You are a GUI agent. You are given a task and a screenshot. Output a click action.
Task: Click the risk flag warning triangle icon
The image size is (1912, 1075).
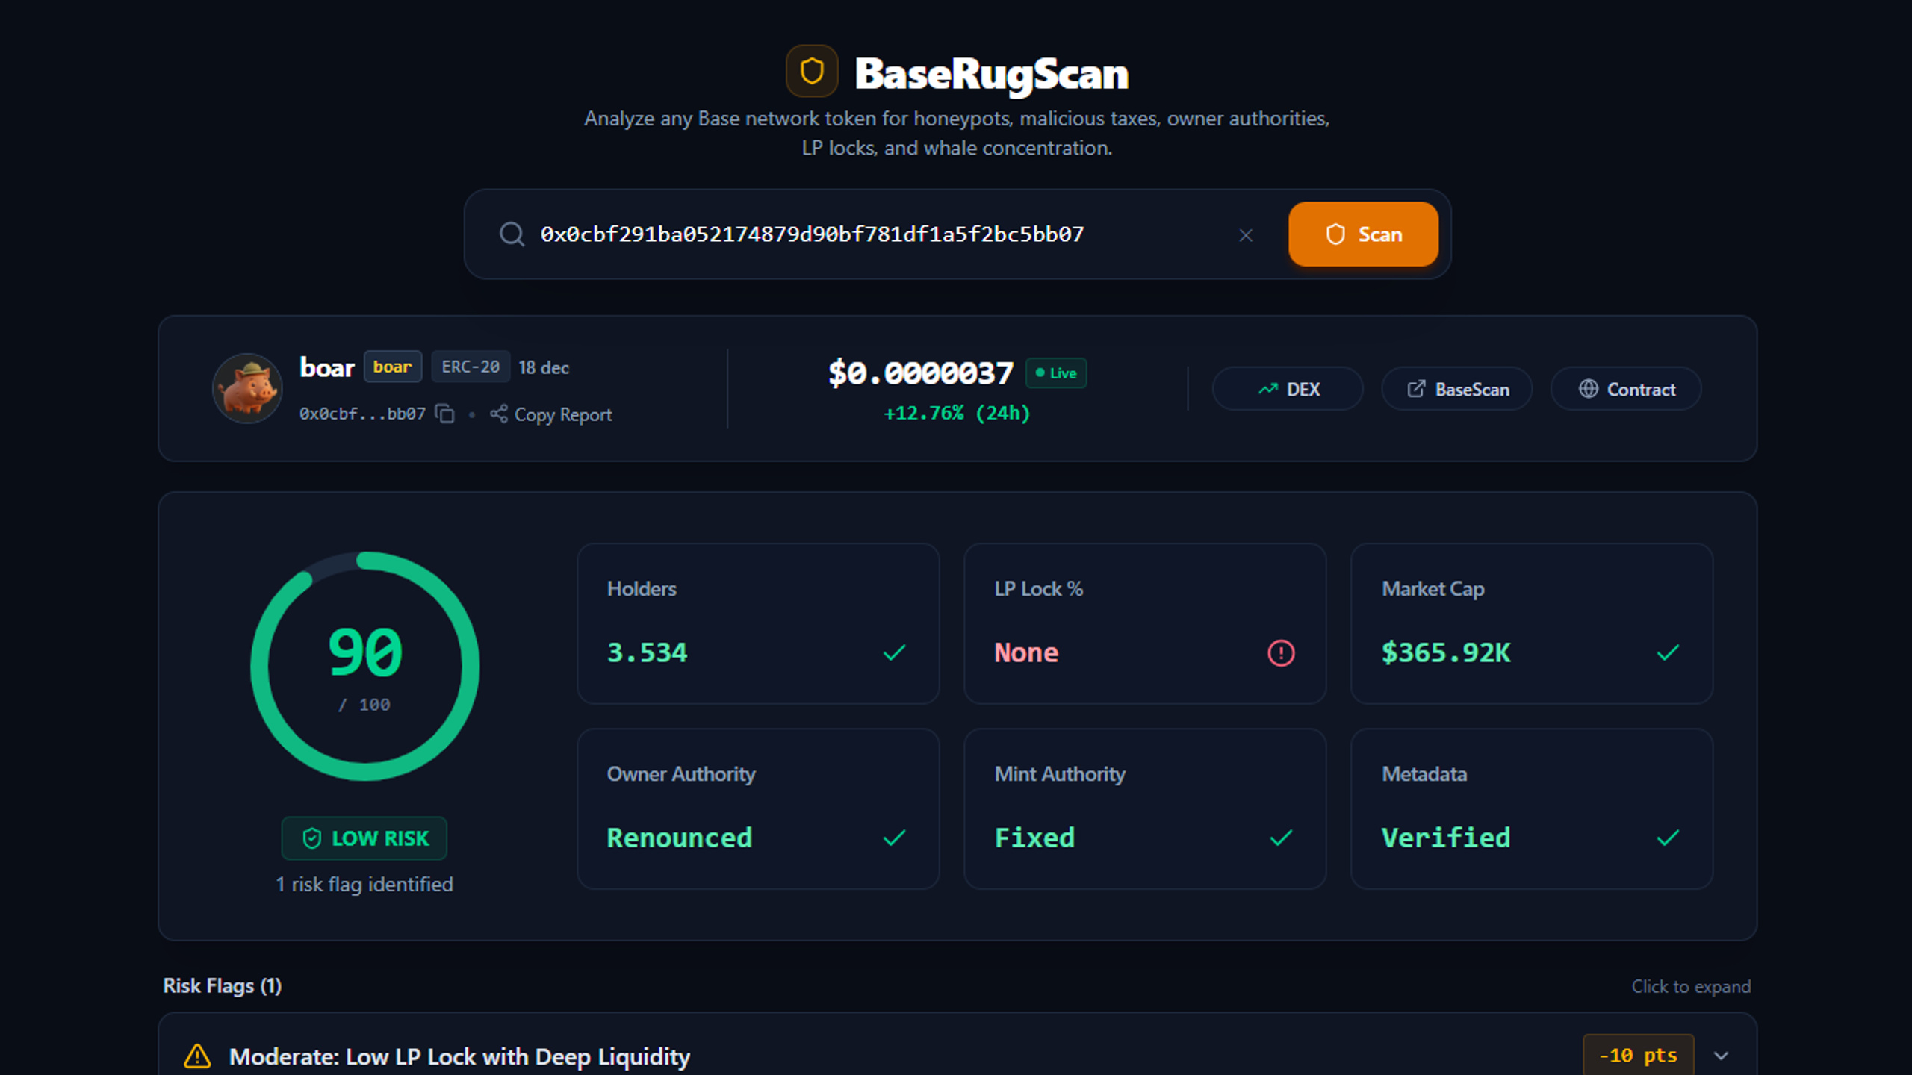click(x=197, y=1056)
